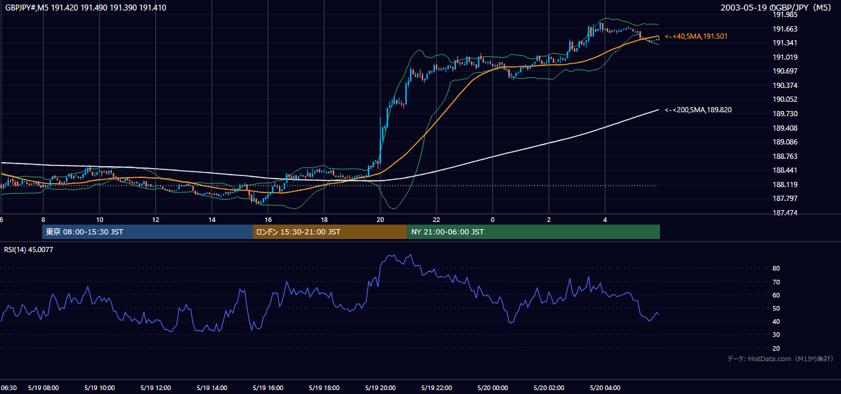Click the 5/19 10:00 time label
Image resolution: width=841 pixels, height=394 pixels.
pos(99,388)
